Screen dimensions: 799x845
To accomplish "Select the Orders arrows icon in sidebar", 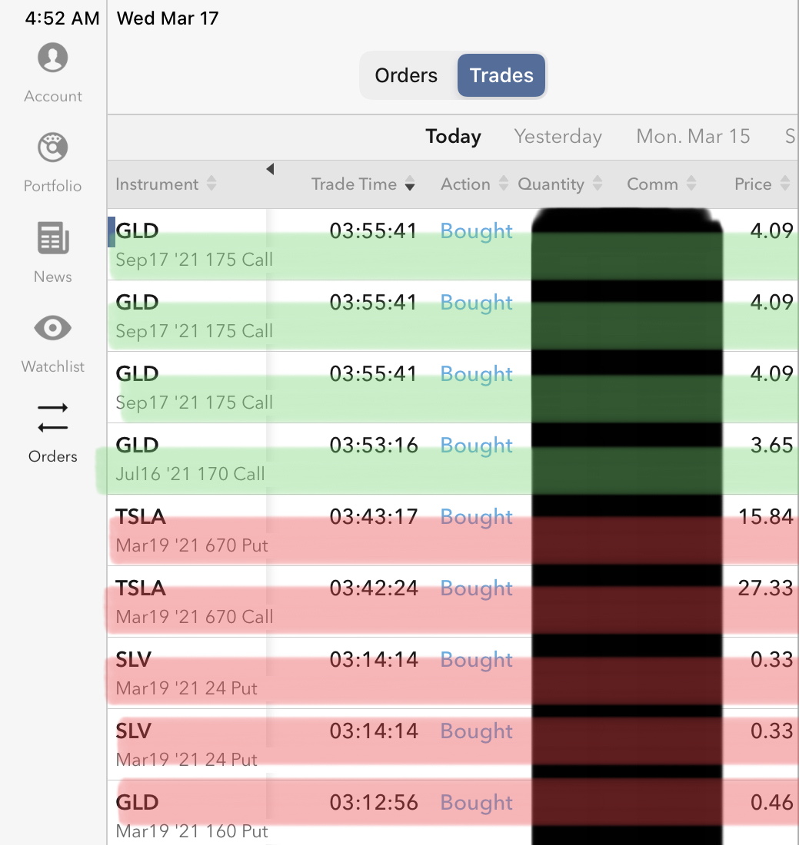I will click(52, 419).
